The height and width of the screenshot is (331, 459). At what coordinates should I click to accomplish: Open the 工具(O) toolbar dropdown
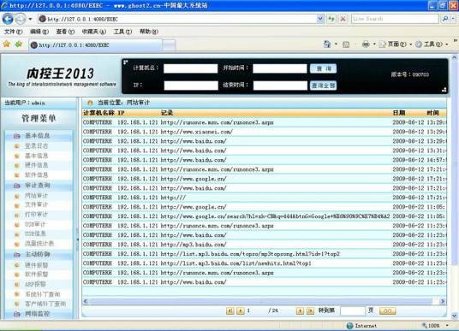432,44
